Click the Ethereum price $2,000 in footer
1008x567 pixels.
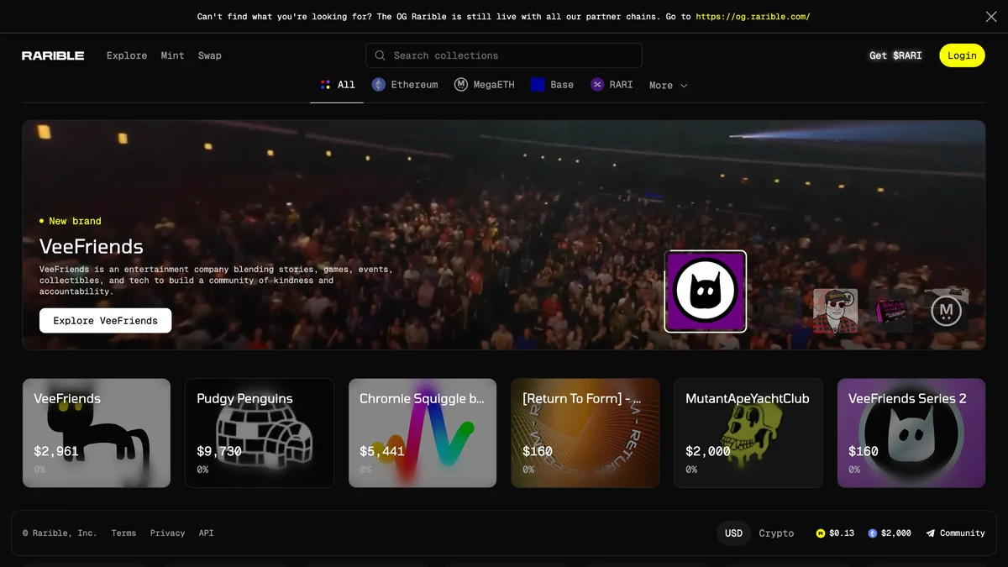tap(890, 533)
